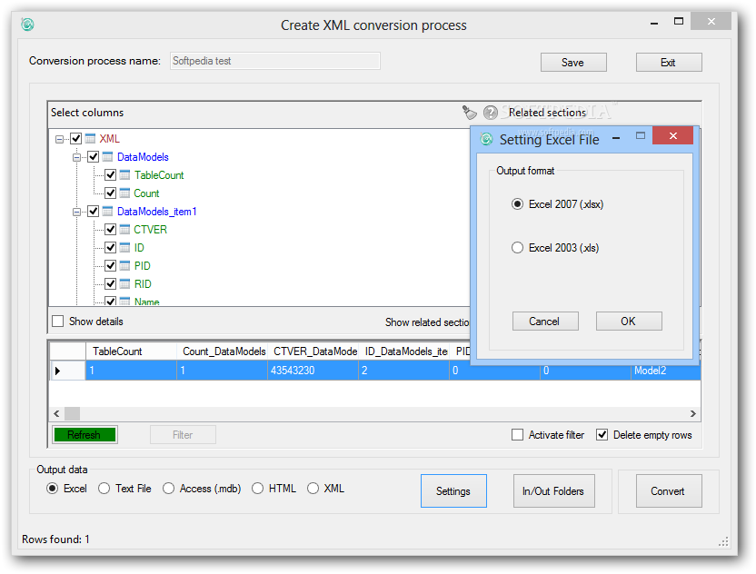Screen dimensions: 756x574
Task: Click the green Refresh button
Action: point(85,435)
